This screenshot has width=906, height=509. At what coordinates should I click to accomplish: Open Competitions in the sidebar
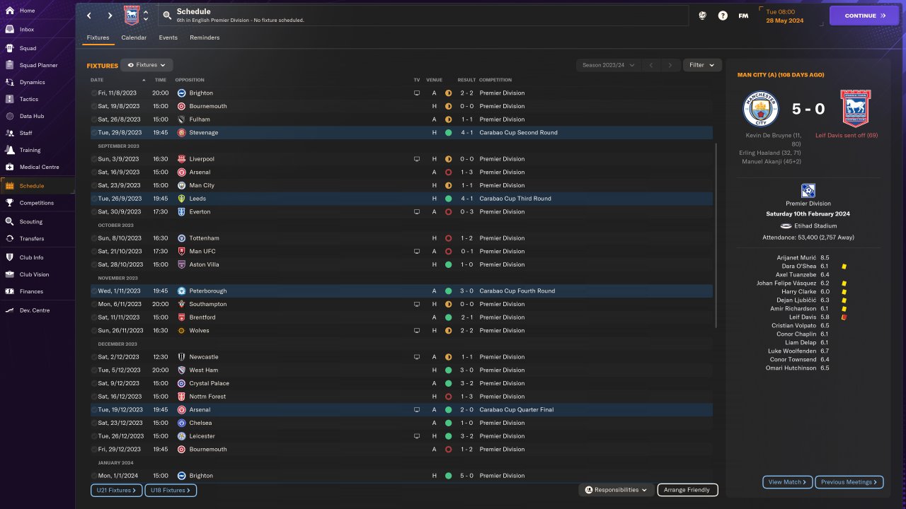pyautogui.click(x=37, y=203)
